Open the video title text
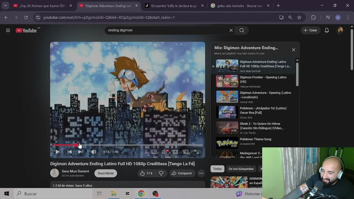The height and width of the screenshot is (199, 354). 122,164
